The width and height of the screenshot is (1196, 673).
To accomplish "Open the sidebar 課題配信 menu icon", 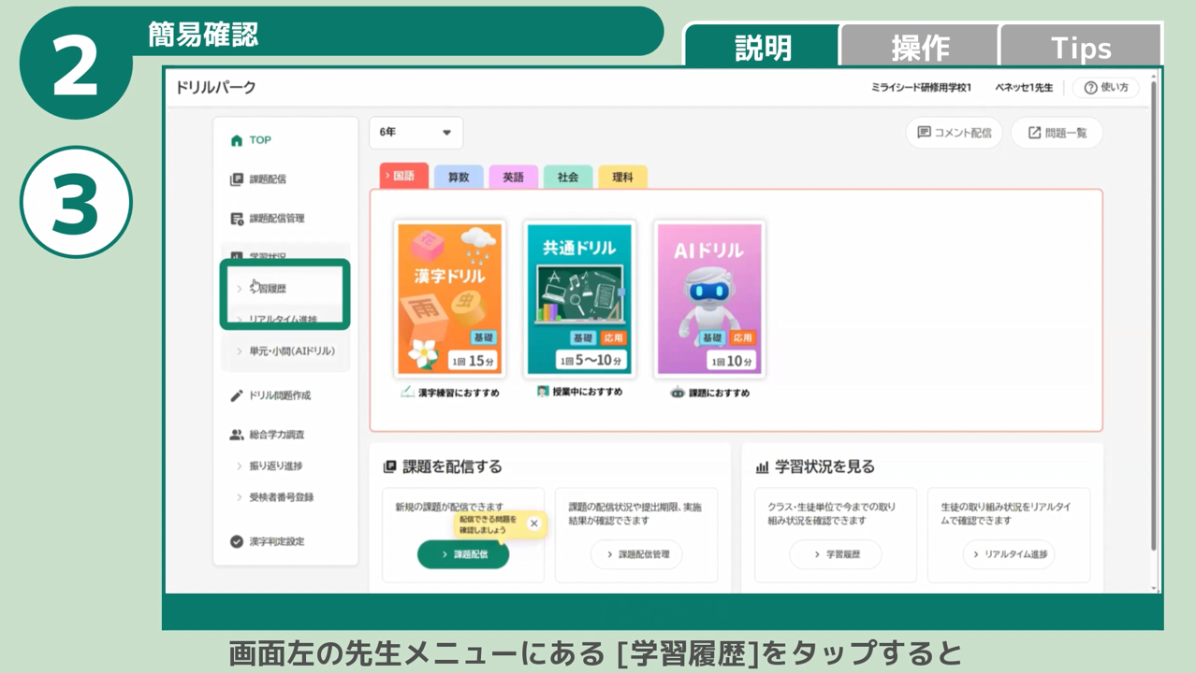I will (237, 179).
